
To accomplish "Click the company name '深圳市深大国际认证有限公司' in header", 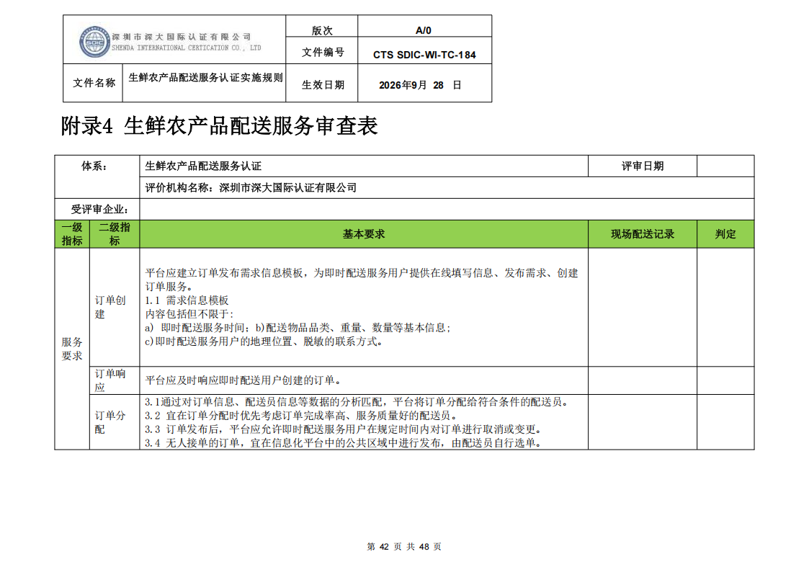I will point(181,37).
